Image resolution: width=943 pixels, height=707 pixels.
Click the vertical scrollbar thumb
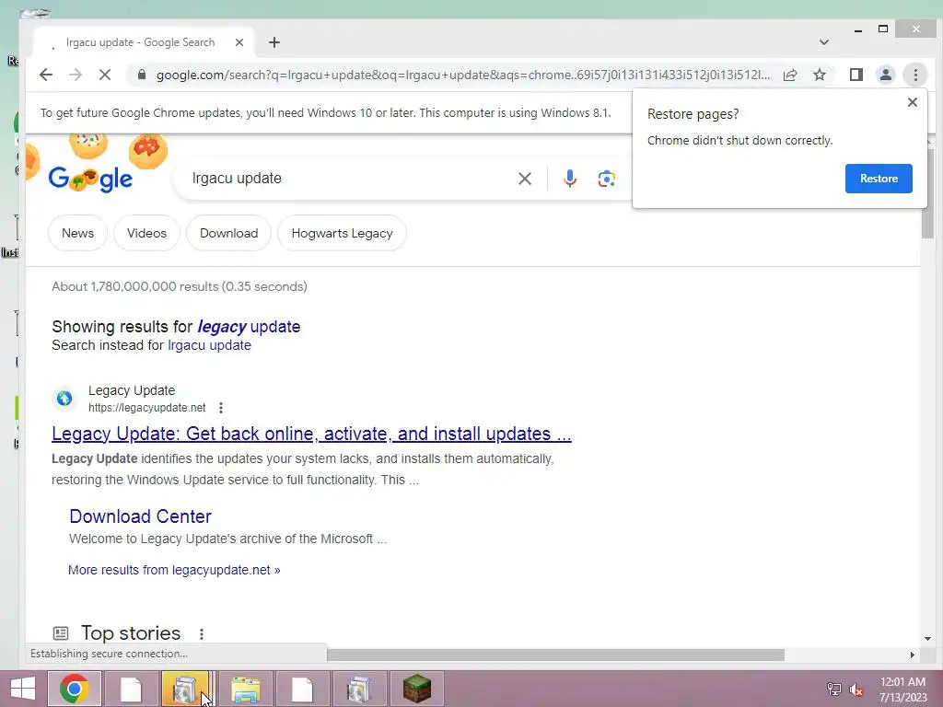point(926,193)
